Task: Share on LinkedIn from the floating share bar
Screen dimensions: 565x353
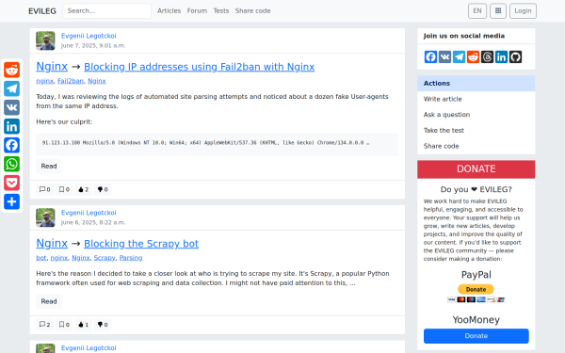Action: pos(11,126)
